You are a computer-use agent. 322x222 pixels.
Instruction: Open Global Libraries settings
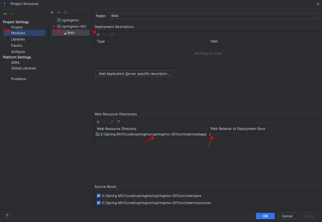click(24, 68)
